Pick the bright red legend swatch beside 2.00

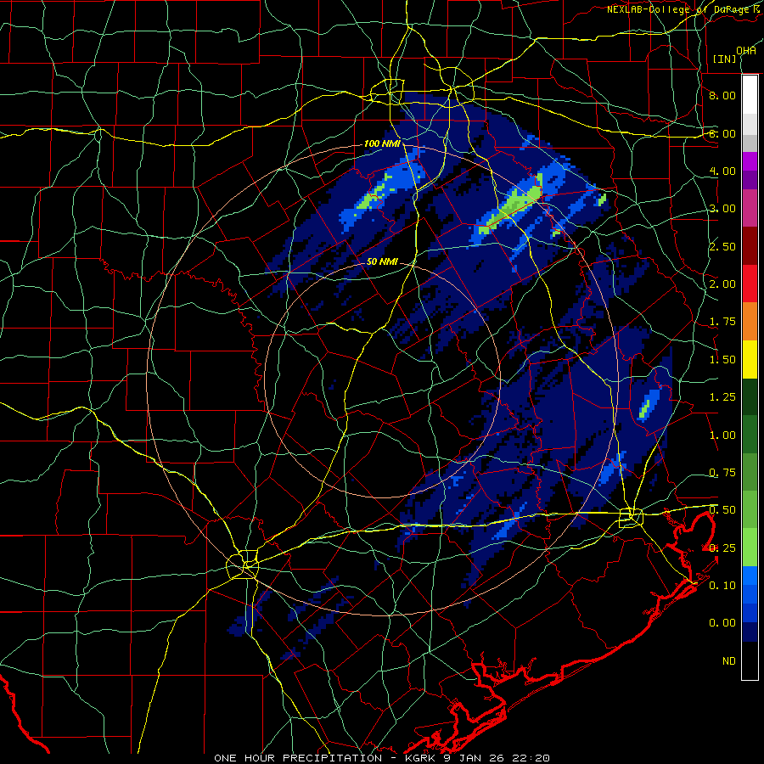(x=750, y=284)
